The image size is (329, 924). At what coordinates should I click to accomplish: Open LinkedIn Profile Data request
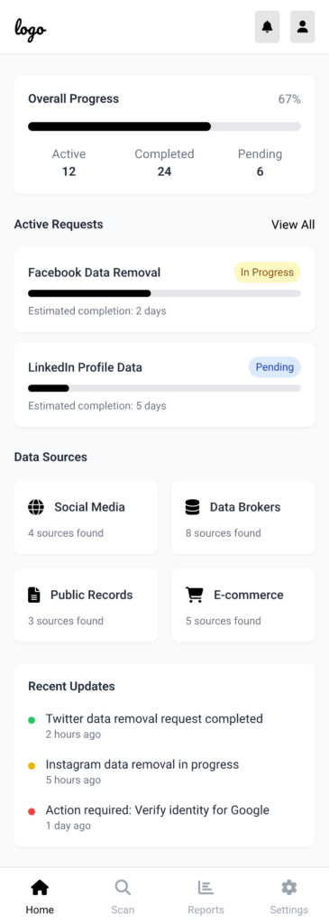pyautogui.click(x=164, y=384)
